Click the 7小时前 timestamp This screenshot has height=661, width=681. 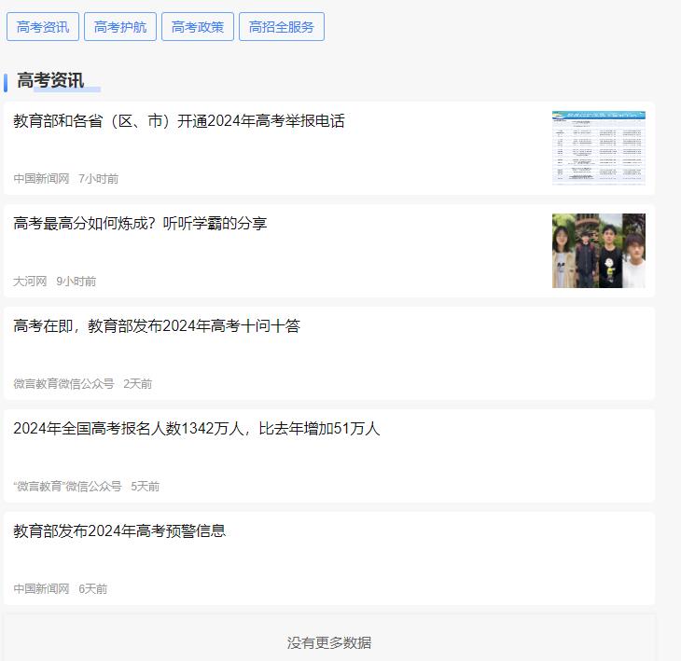99,179
